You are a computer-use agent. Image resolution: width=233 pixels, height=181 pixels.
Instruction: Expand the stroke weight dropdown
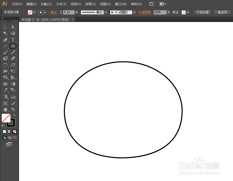(77, 12)
